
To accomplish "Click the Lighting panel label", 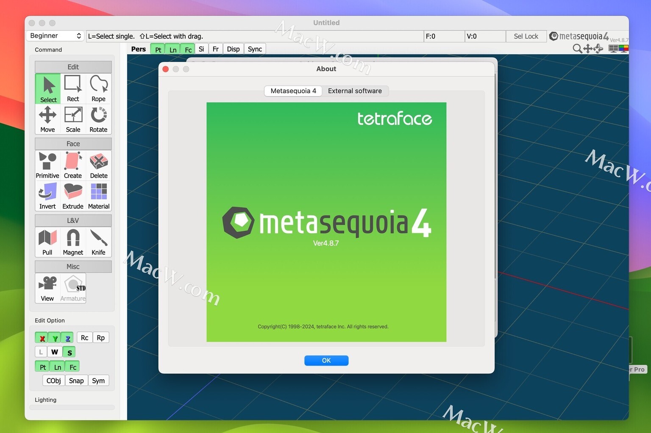I will [x=45, y=400].
